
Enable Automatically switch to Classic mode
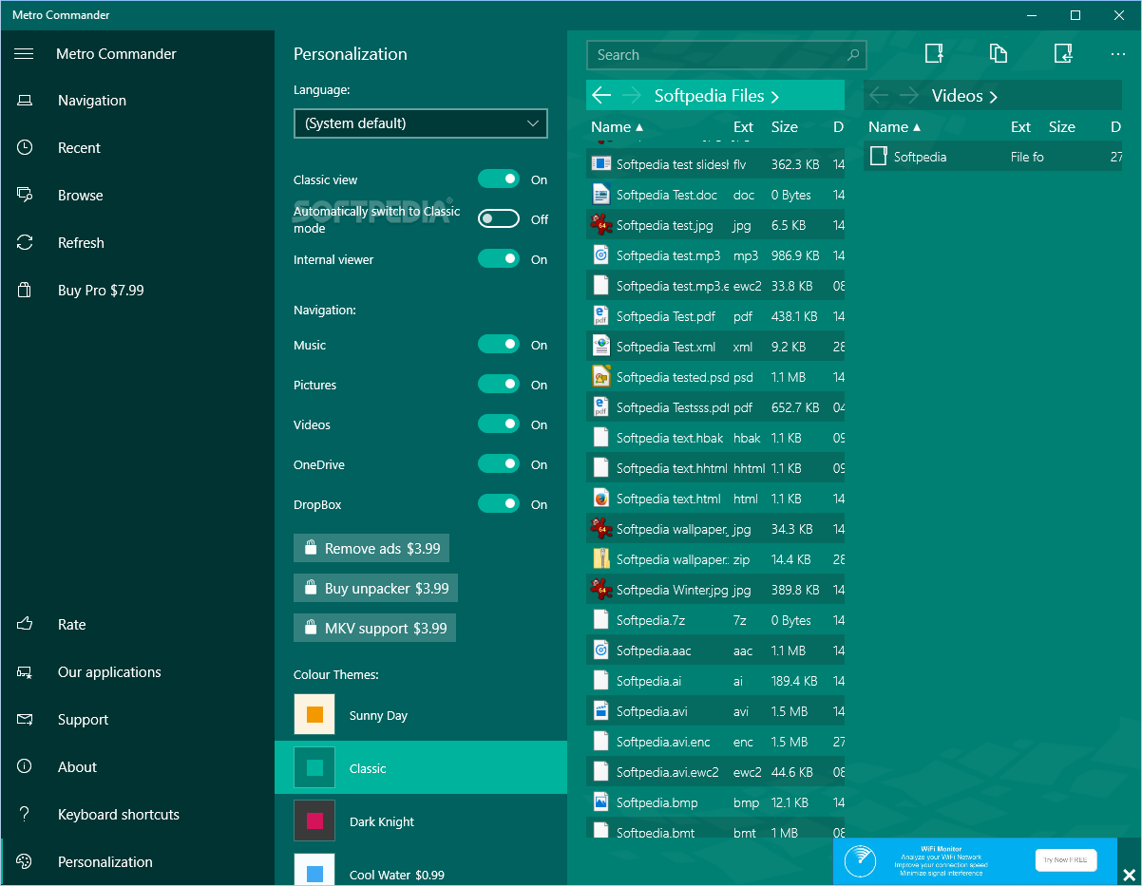[499, 219]
